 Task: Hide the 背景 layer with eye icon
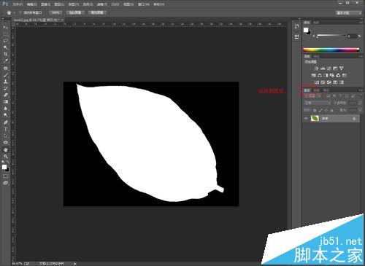point(306,119)
